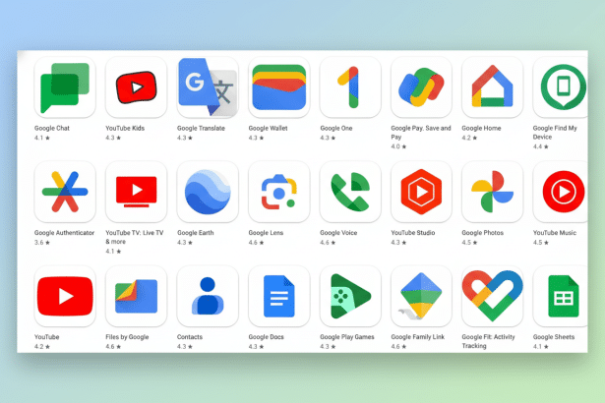The image size is (605, 403).
Task: Select the Google Fit heart icon
Action: click(x=492, y=296)
